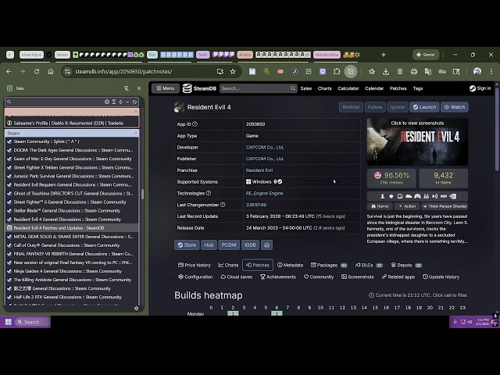Sign in through Steam

pos(480,88)
